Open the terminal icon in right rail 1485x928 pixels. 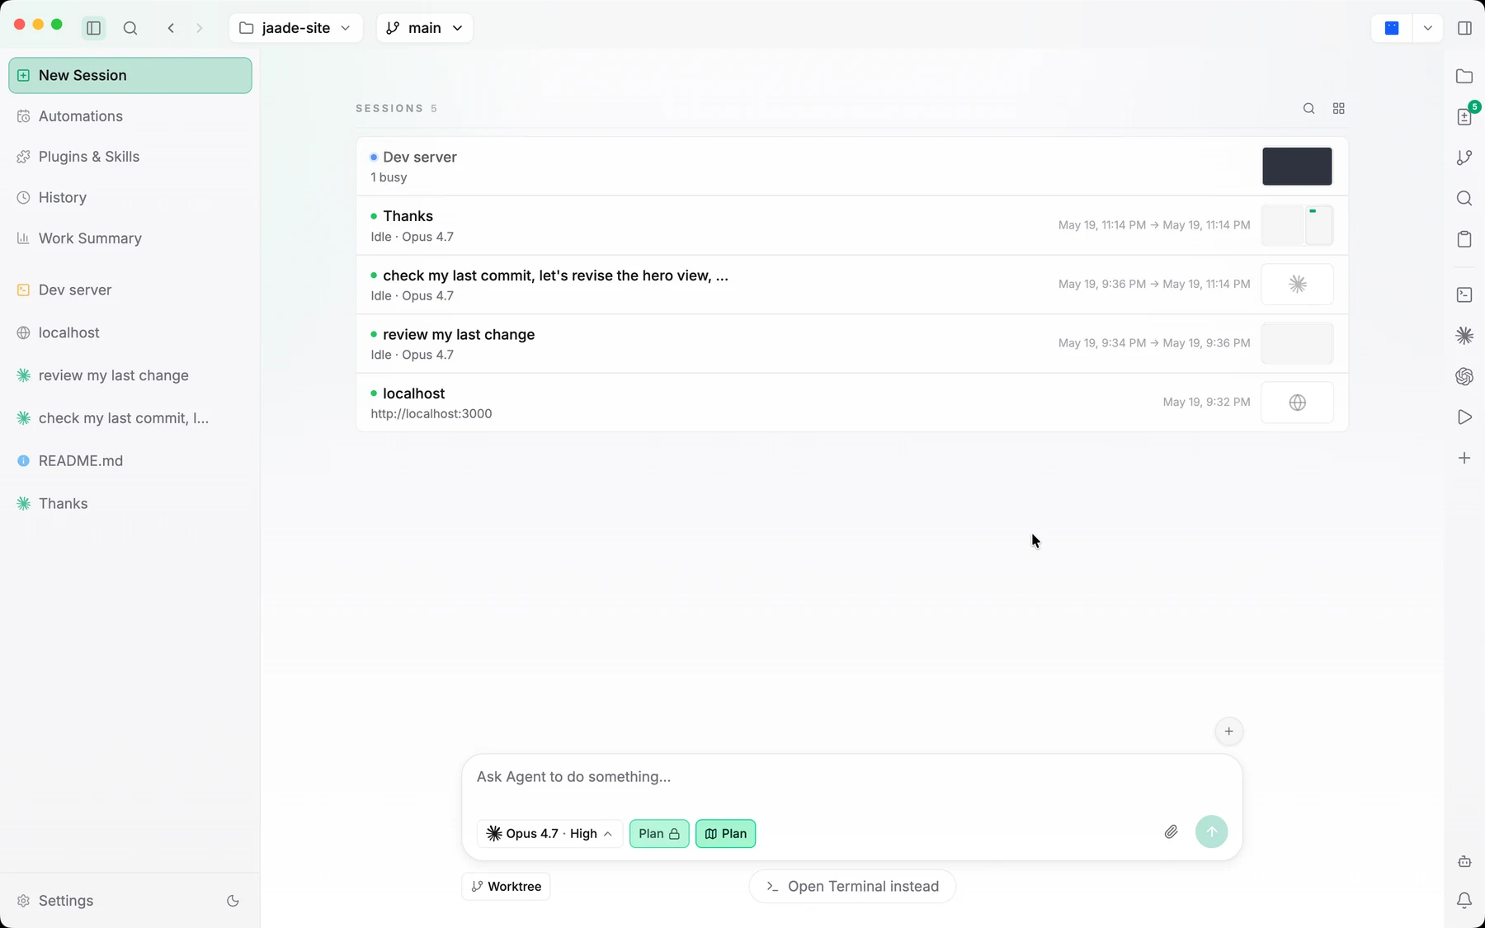pyautogui.click(x=1464, y=294)
